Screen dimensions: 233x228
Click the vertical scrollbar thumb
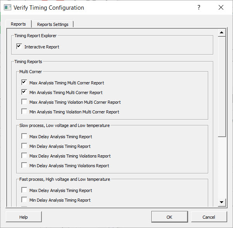point(221,85)
